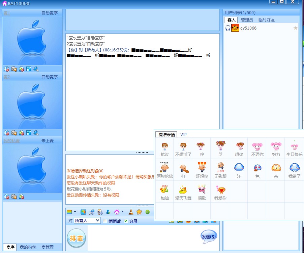Switch to the 我的粉丝 tab

[x=28, y=247]
